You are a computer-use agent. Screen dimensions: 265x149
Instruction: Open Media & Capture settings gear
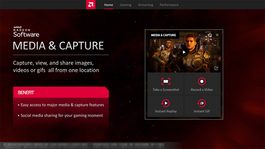coord(210,35)
